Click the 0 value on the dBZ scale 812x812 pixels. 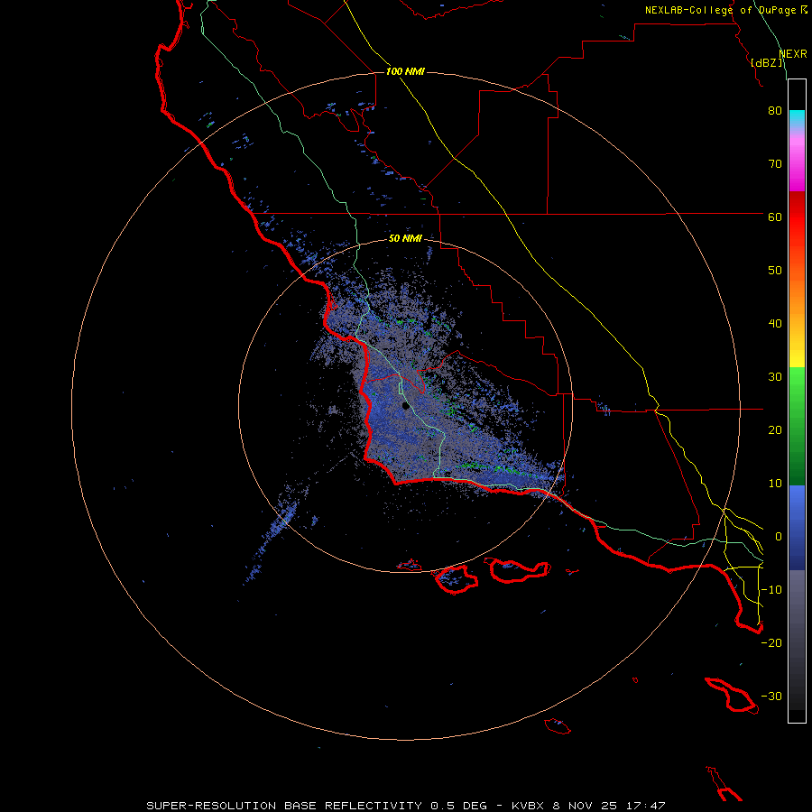[778, 537]
